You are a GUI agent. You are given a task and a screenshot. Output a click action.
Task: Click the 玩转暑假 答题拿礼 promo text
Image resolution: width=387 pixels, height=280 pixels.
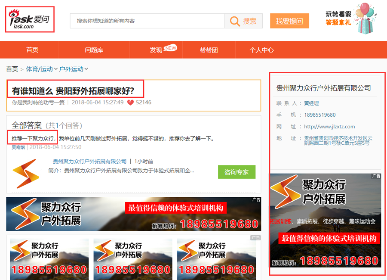click(338, 18)
